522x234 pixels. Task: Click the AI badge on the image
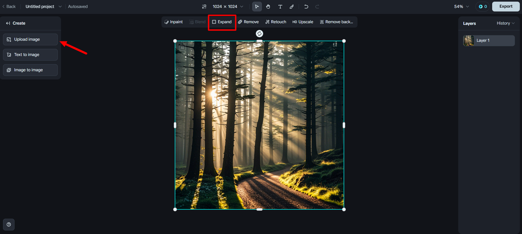point(182,48)
